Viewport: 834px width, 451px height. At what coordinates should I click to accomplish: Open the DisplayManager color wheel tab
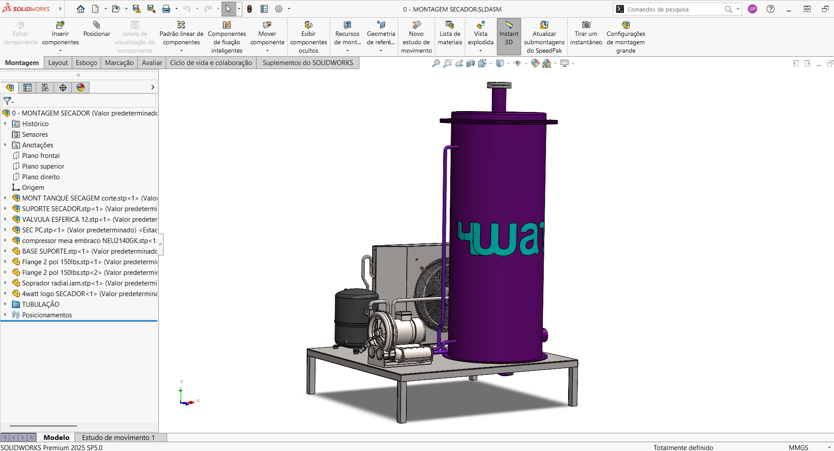(x=81, y=88)
